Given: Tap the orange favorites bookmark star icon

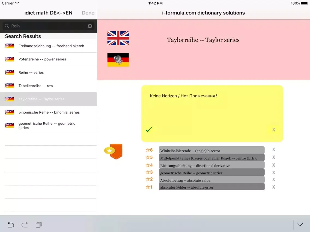Looking at the screenshot, I should pyautogui.click(x=114, y=151).
